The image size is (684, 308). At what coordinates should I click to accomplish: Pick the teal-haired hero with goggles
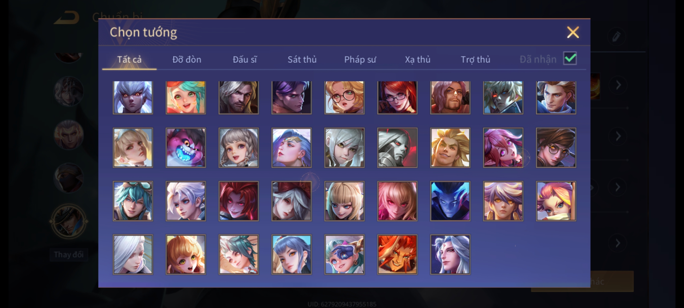click(x=133, y=201)
